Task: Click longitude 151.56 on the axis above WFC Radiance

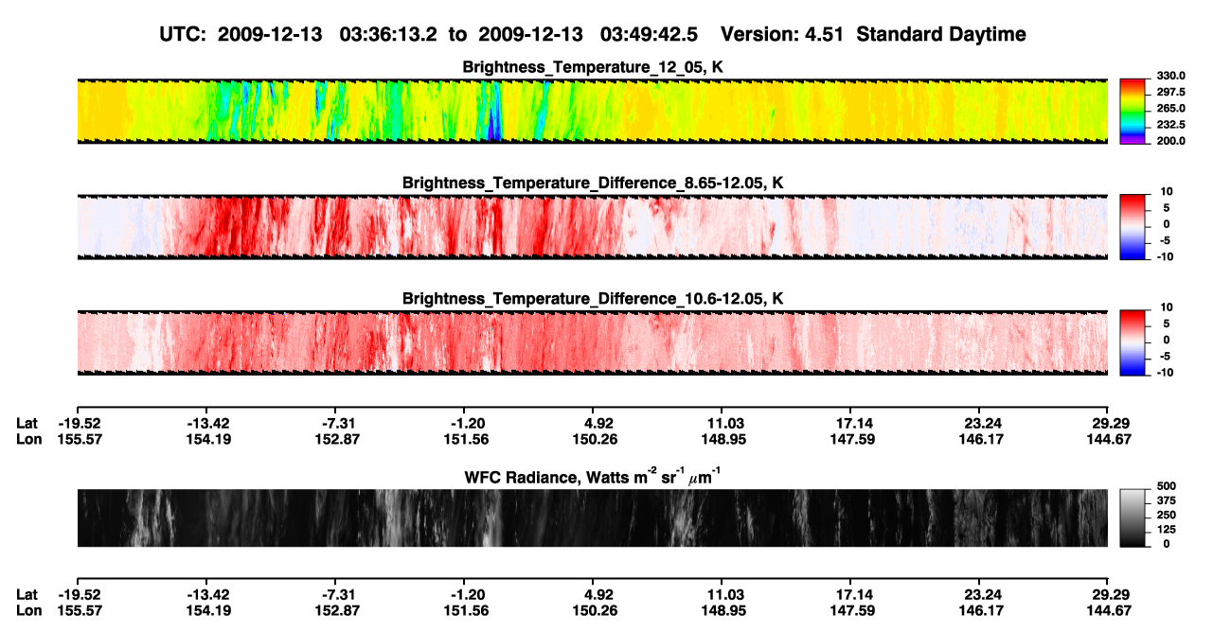Action: coord(466,439)
